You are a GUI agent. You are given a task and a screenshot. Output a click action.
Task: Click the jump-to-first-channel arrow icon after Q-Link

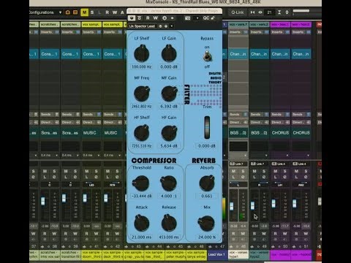point(253,12)
